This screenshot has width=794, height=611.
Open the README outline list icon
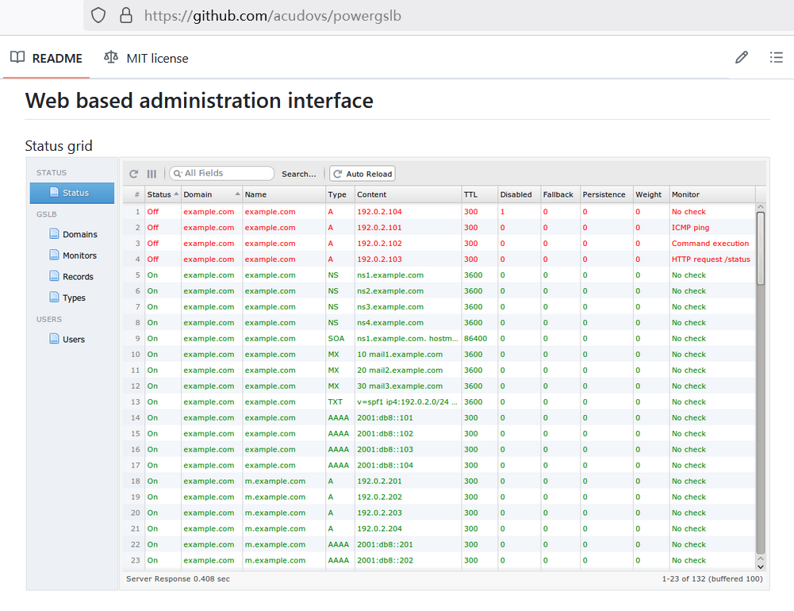coord(777,57)
